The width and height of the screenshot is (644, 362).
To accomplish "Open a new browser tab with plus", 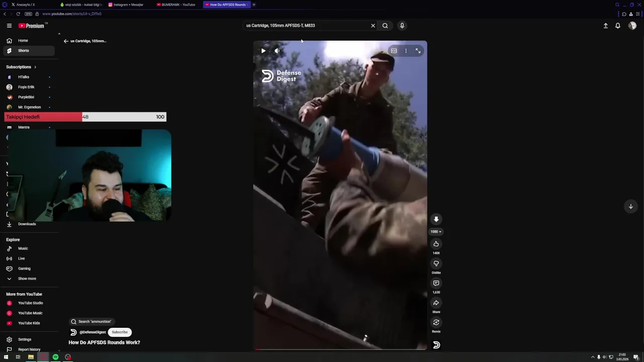I will [254, 5].
